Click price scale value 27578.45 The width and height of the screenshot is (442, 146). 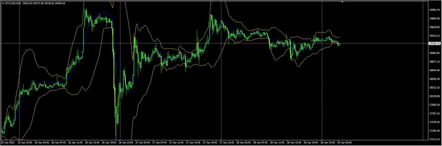pyautogui.click(x=435, y=122)
